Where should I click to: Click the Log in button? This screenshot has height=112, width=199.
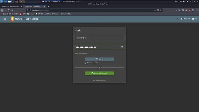point(99,59)
